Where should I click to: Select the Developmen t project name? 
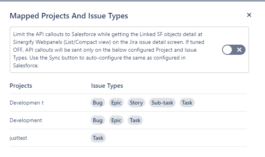tap(27, 103)
